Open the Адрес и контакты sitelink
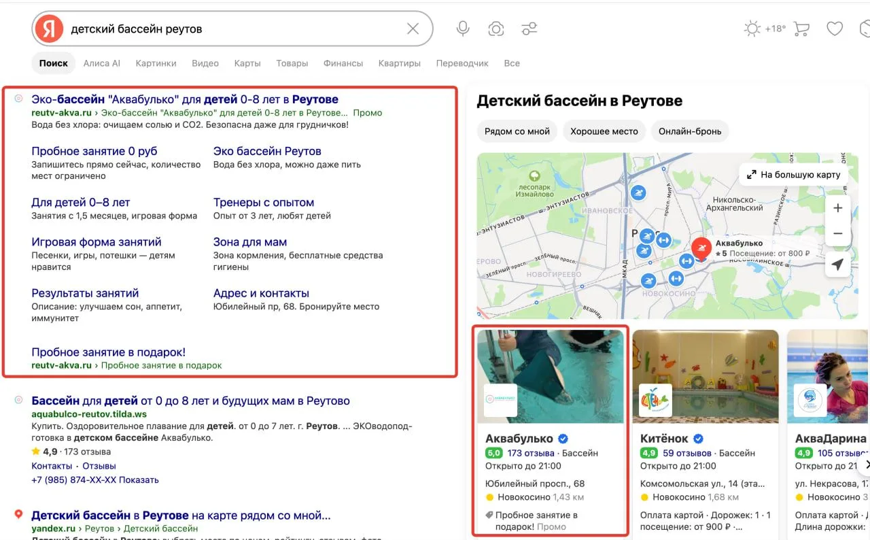Viewport: 870px width, 540px height. [261, 293]
